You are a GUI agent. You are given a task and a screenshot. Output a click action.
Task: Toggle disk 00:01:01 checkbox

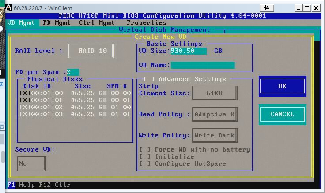click(25, 100)
